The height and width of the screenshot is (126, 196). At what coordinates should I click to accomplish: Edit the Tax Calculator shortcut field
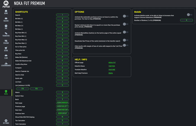(62, 120)
